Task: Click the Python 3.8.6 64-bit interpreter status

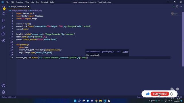Action: pyautogui.click(x=9, y=97)
